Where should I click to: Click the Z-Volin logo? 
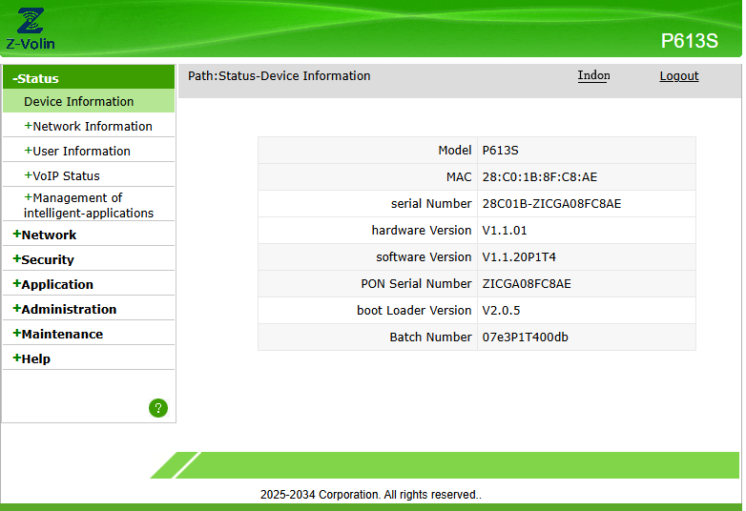click(x=31, y=29)
